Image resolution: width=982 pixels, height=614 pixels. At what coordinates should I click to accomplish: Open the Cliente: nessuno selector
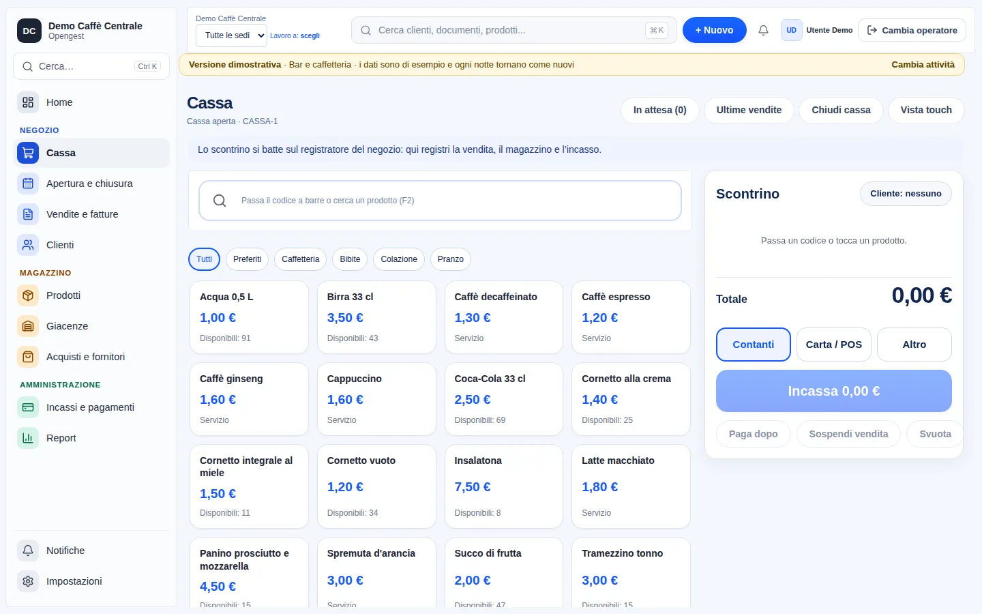tap(906, 194)
